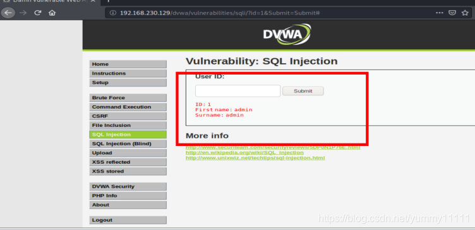
Task: Open the page actions three-dot menu
Action: [439, 13]
